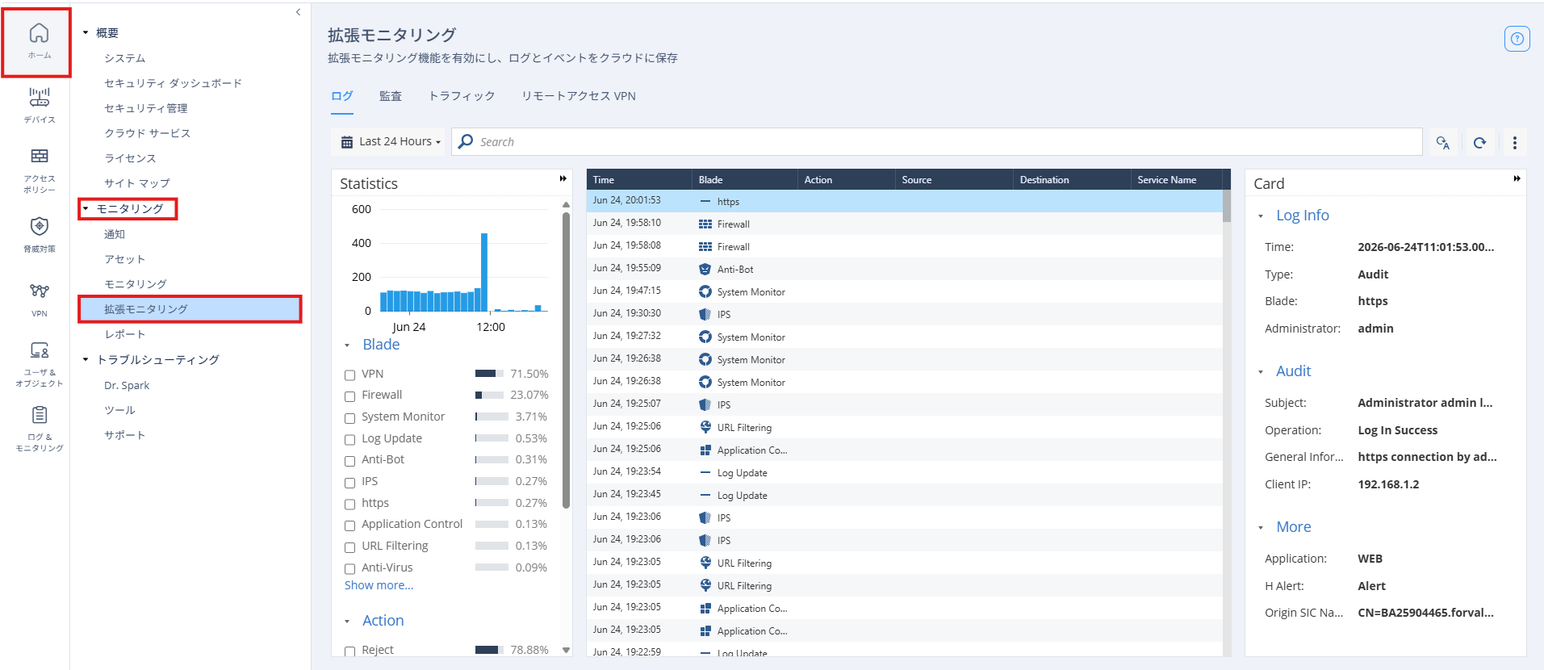
Task: Check the System Monitor blade filter
Action: click(349, 418)
